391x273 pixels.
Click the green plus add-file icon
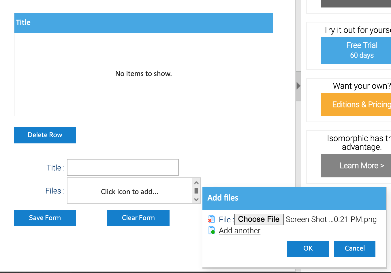point(212,230)
